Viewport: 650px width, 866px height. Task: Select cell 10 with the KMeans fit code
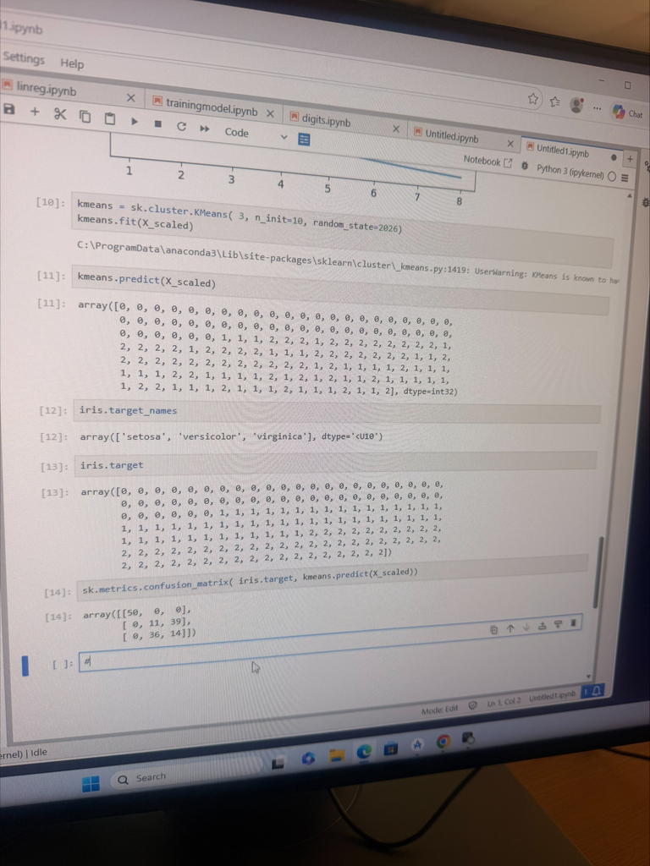[343, 228]
